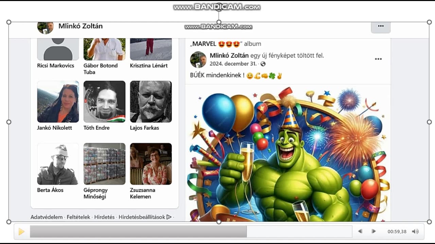Click the name Gábor Botond Tuba

[x=101, y=69]
